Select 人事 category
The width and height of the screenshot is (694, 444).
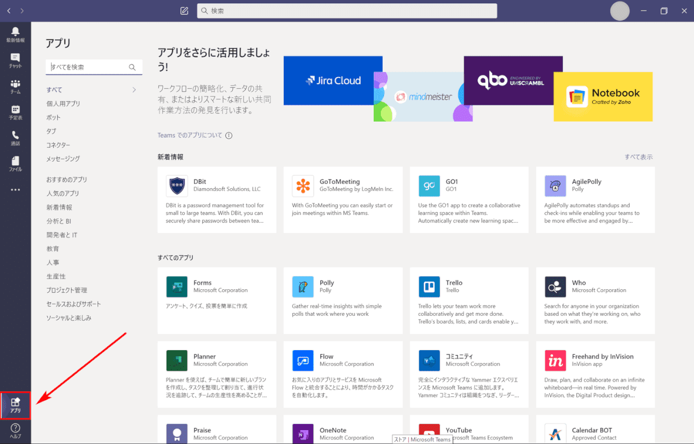(x=53, y=263)
